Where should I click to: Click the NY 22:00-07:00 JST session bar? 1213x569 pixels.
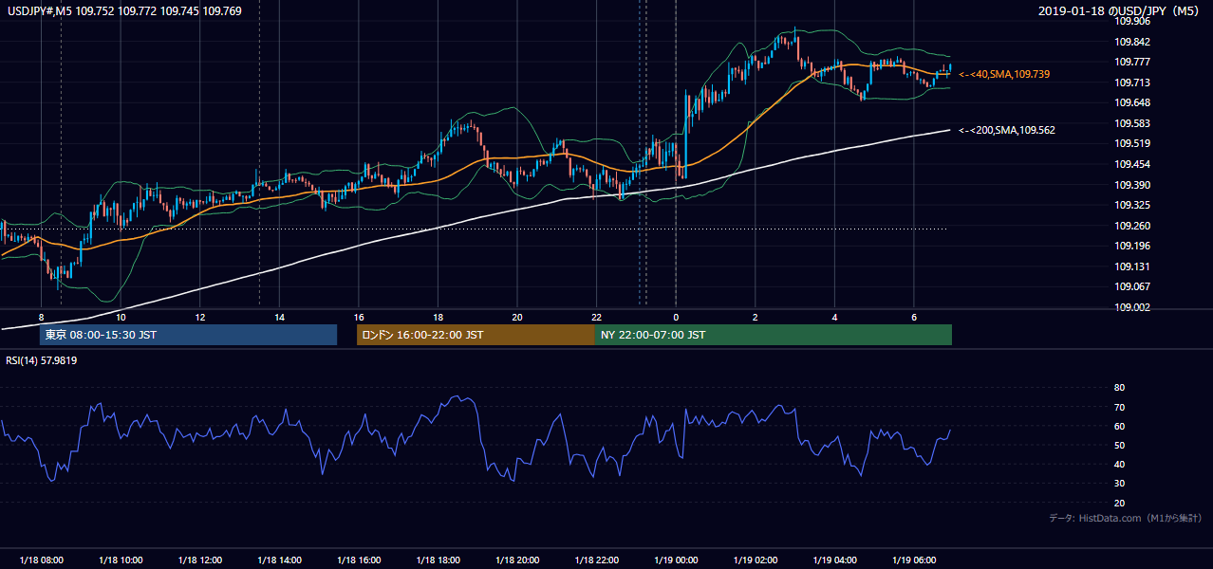[x=774, y=335]
